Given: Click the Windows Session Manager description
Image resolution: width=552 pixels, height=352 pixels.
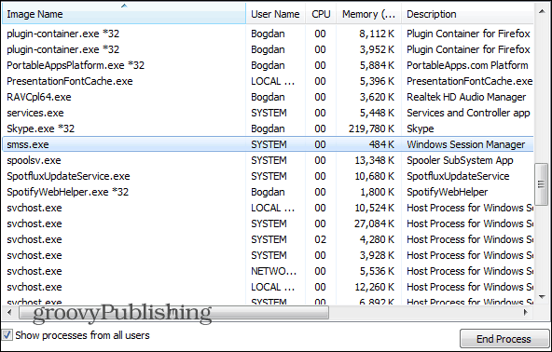Looking at the screenshot, I should point(466,144).
